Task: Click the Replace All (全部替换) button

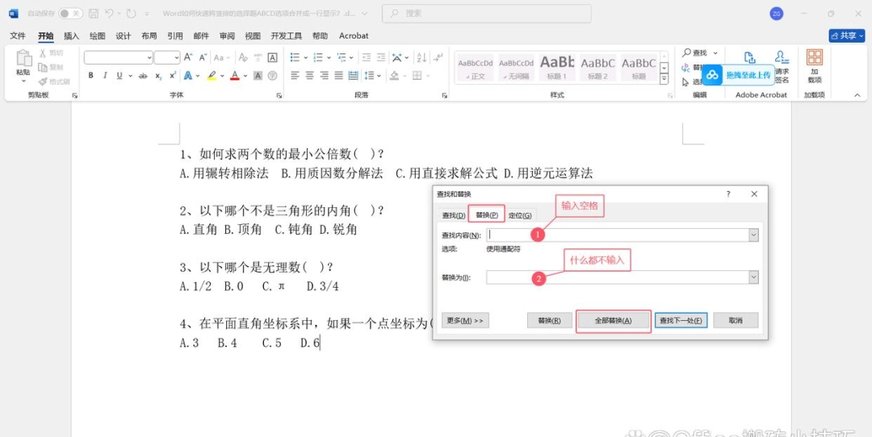Action: (614, 320)
